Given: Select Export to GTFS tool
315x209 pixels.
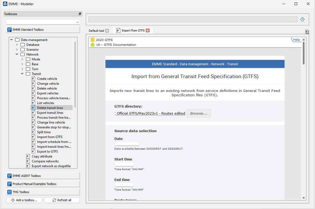Looking at the screenshot, I should click(47, 152).
